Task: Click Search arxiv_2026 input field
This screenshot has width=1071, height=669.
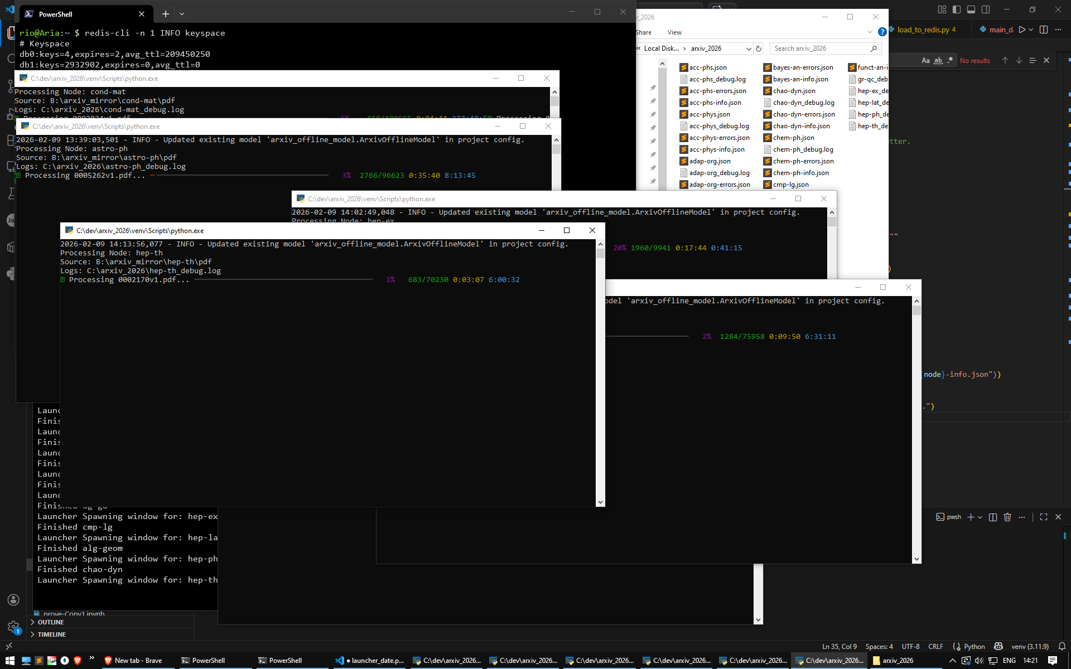Action: tap(820, 49)
